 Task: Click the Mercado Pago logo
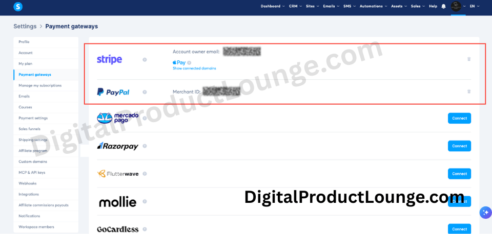click(118, 118)
